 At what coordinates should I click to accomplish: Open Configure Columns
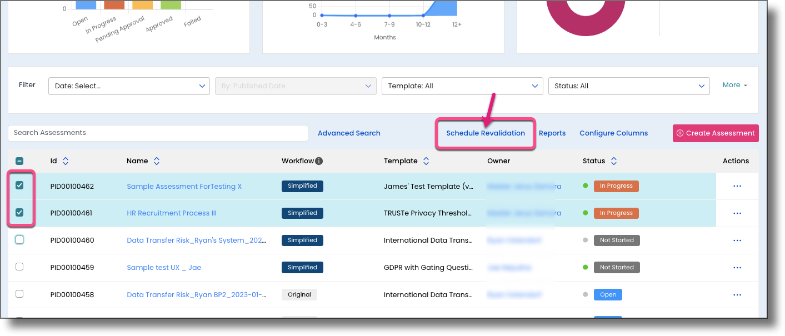[x=613, y=133]
